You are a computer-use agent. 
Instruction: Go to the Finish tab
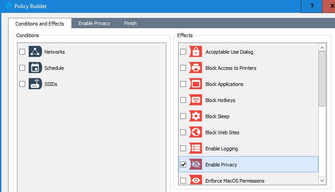[x=131, y=23]
